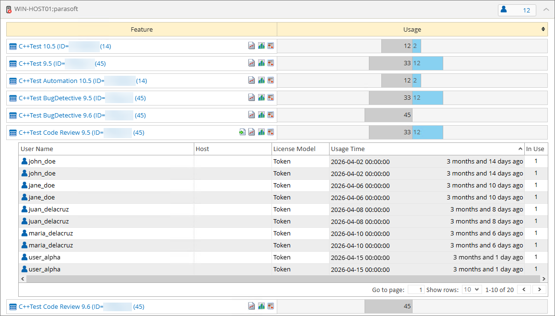Viewport: 555px width, 316px height.
Task: Click grid icon beside C++Test Code Review 9.6
Action: click(13, 307)
